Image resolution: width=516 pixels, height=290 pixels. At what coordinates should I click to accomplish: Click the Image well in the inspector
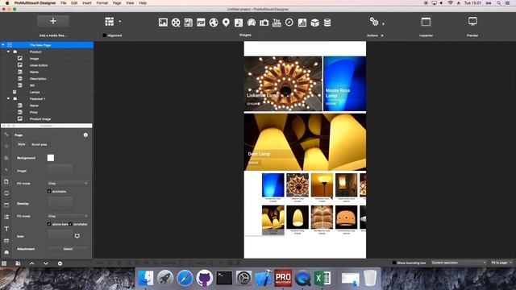click(60, 171)
